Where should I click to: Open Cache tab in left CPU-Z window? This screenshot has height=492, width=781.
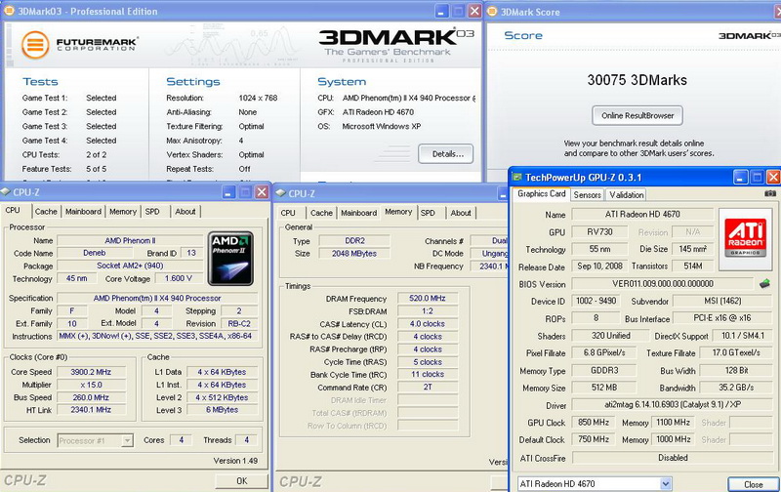click(46, 212)
